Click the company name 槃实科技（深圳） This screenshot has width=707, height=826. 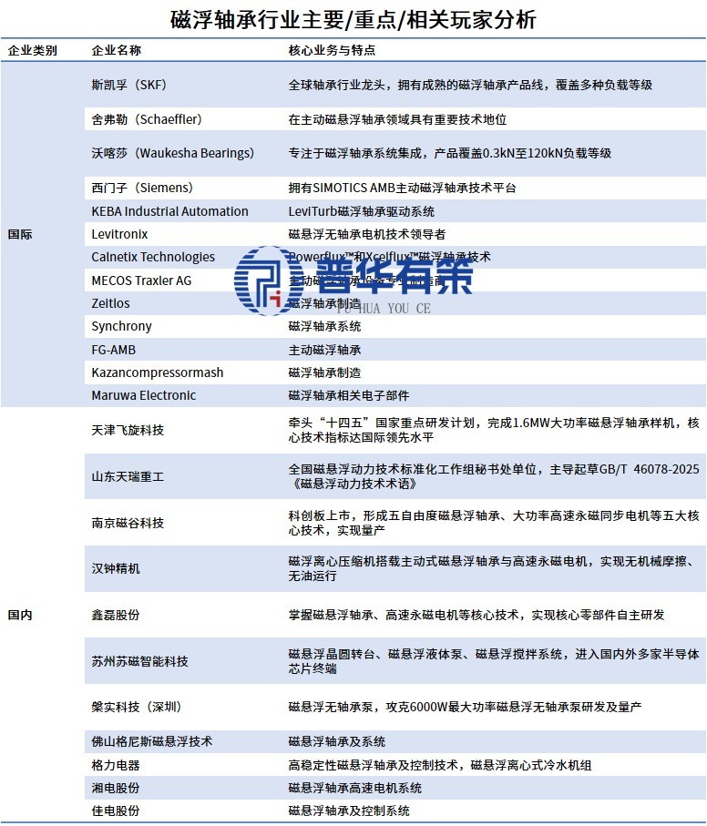pyautogui.click(x=137, y=707)
